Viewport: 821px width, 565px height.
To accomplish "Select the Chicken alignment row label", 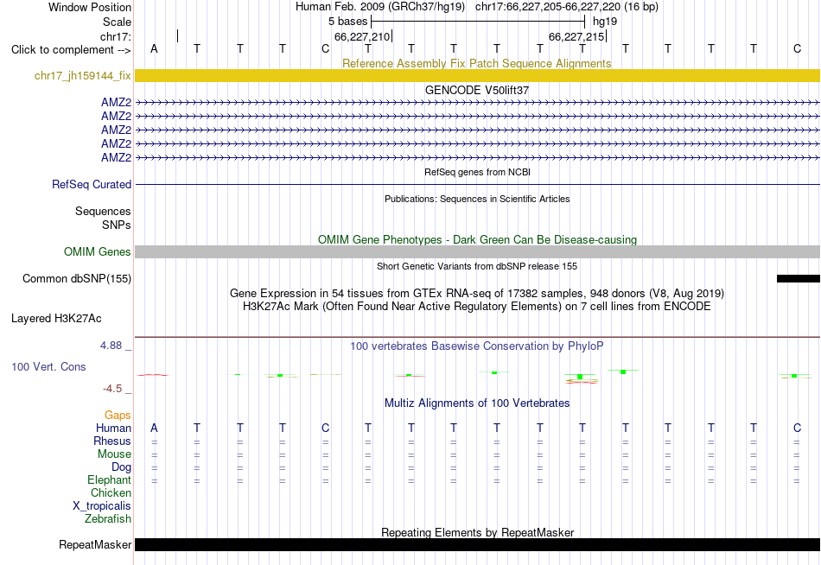I will tap(111, 492).
